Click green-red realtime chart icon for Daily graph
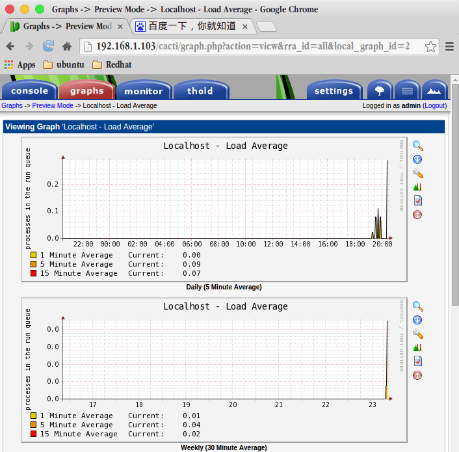This screenshot has width=459, height=452. (x=417, y=187)
